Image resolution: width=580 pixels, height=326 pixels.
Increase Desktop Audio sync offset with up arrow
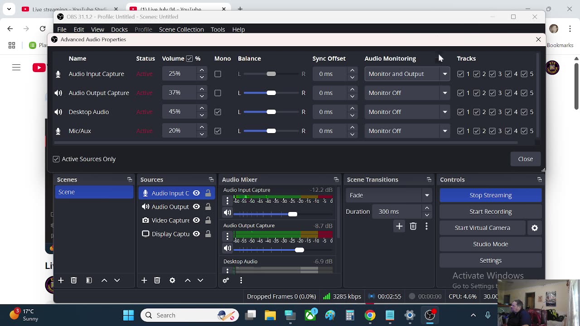pos(352,109)
